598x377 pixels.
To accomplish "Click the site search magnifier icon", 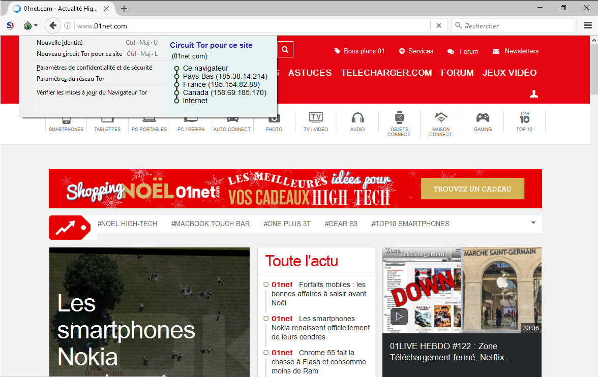I will tap(285, 49).
